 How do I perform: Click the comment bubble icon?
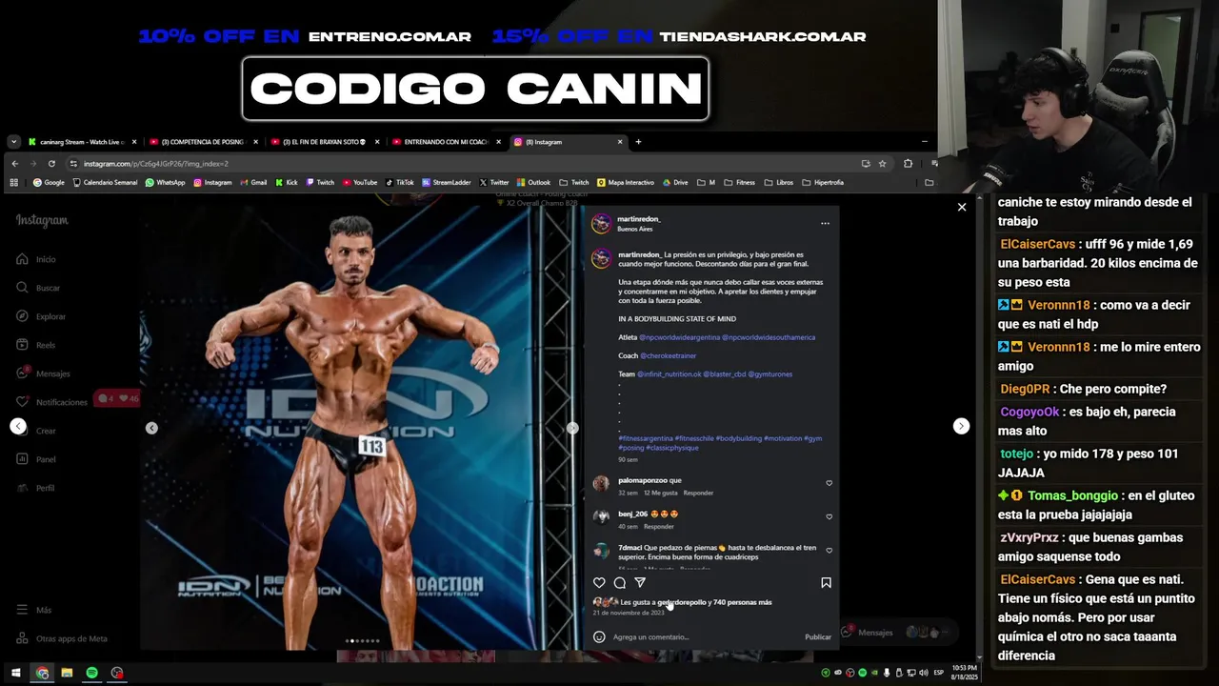(620, 582)
